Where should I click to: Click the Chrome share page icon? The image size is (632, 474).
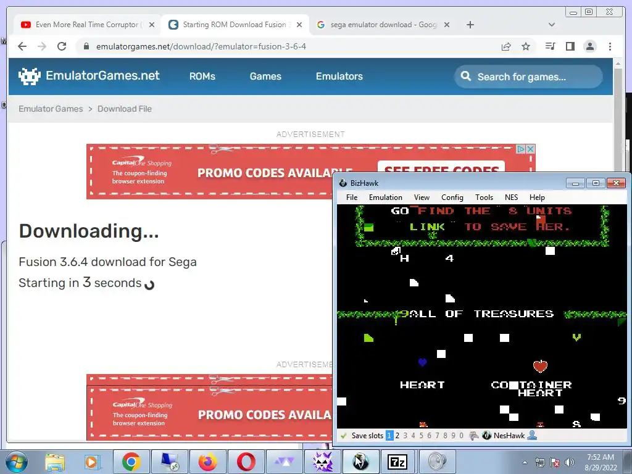tap(506, 46)
